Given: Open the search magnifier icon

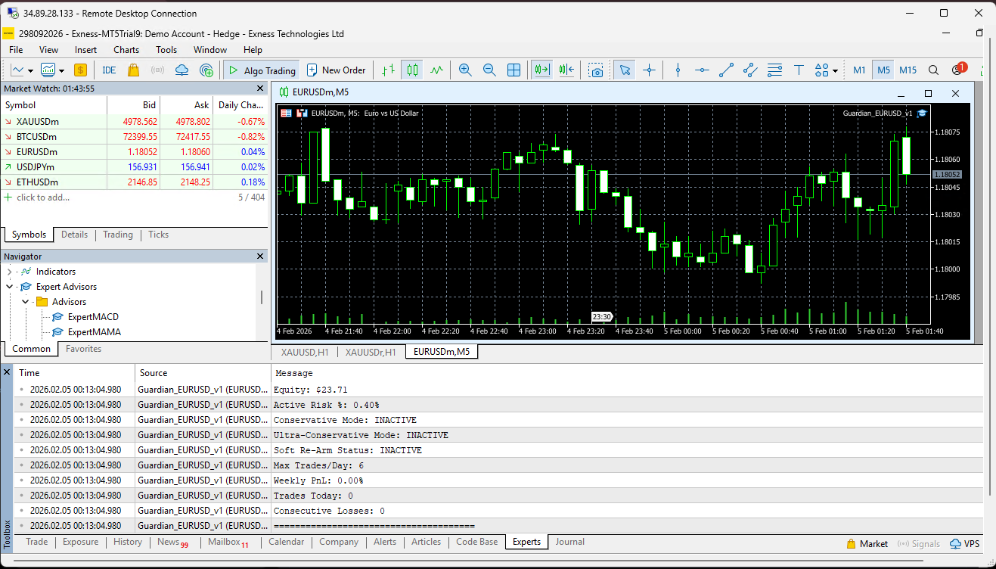Looking at the screenshot, I should [933, 70].
